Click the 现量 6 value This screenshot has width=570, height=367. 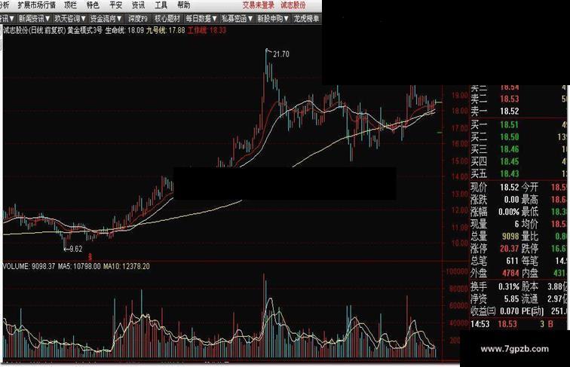(x=516, y=224)
